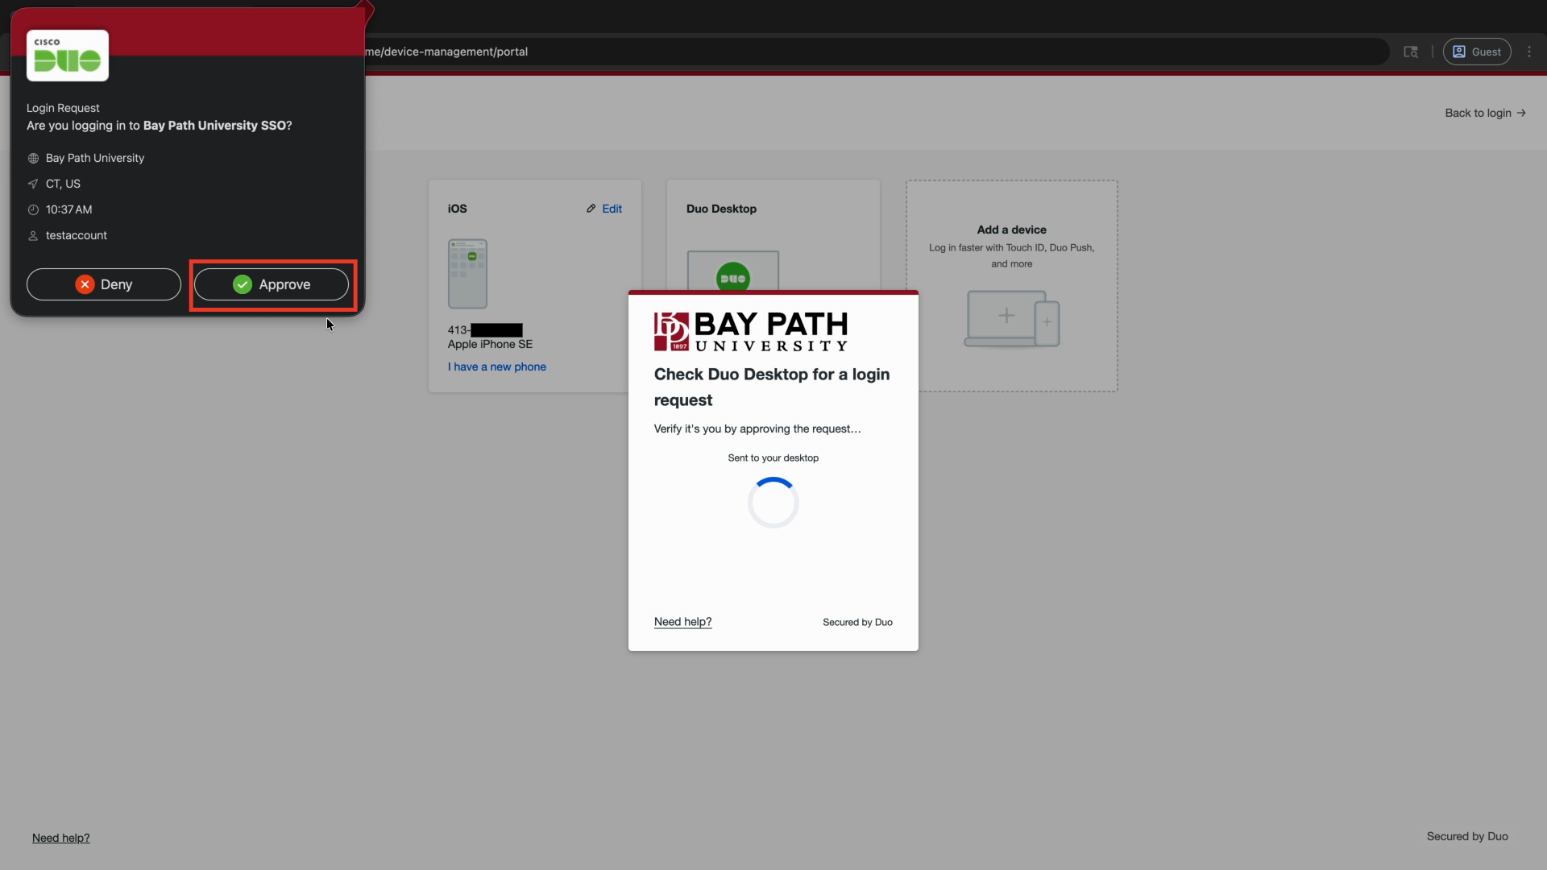Click the 'testaccount' username text
This screenshot has width=1547, height=870.
tap(77, 235)
